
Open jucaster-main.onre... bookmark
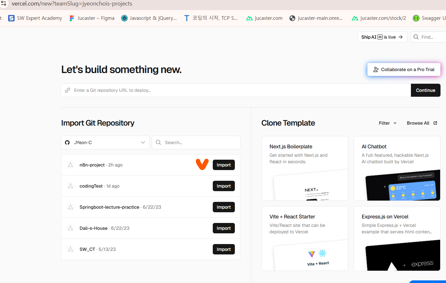coord(316,18)
